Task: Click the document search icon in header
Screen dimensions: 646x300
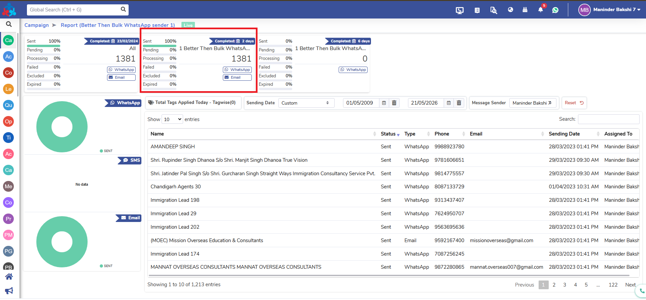Action: coord(494,10)
